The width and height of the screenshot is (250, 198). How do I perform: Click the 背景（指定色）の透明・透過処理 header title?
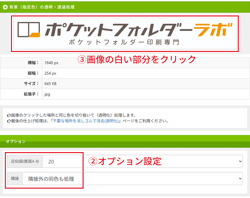(42, 7)
